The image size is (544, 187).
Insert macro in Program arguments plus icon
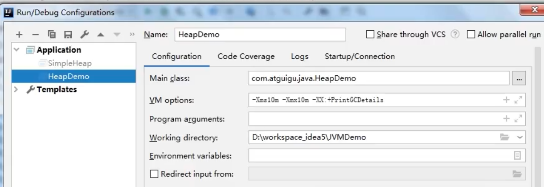[x=506, y=119]
